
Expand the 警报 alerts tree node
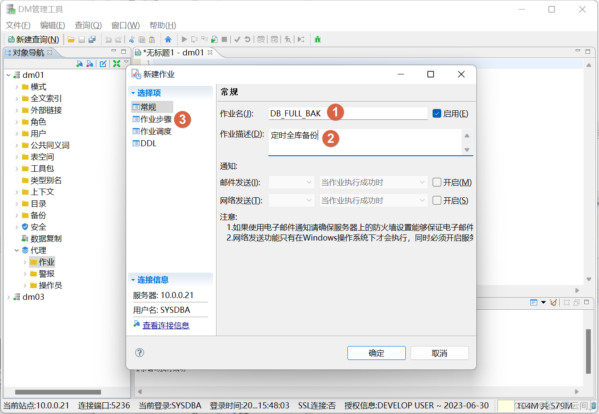coord(25,274)
